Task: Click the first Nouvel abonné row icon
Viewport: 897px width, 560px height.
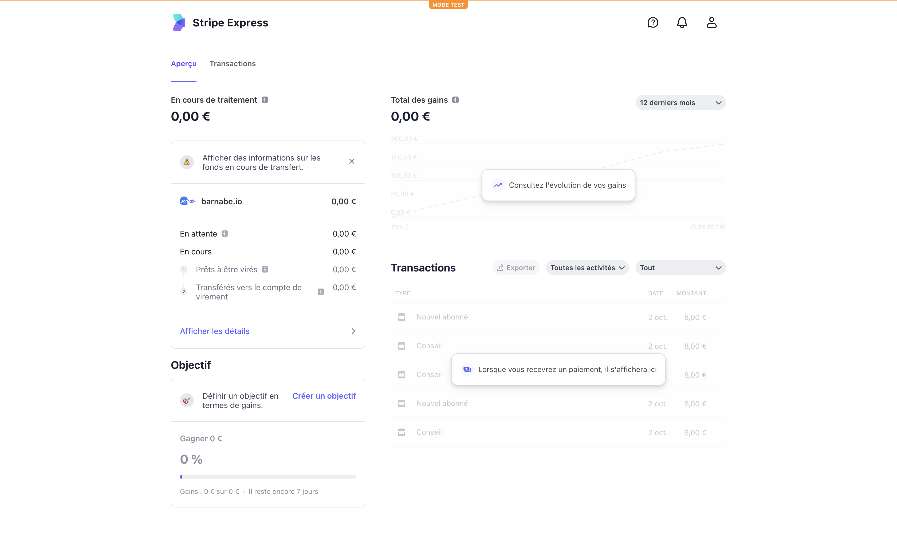Action: 402,317
